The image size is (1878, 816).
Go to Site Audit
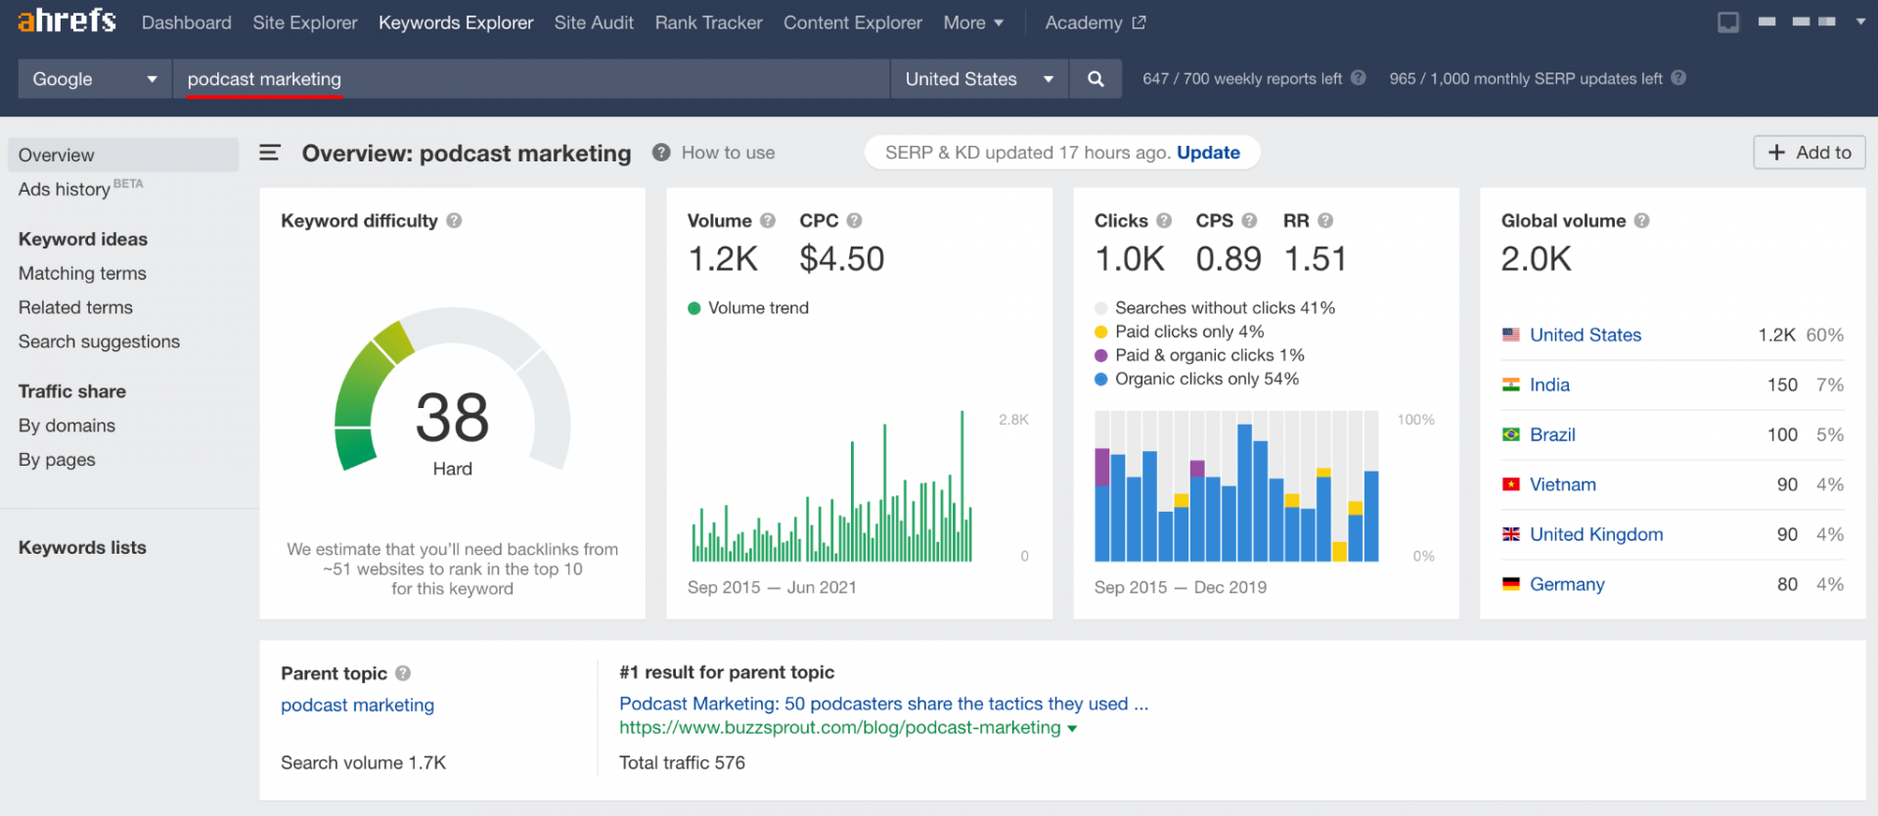594,23
